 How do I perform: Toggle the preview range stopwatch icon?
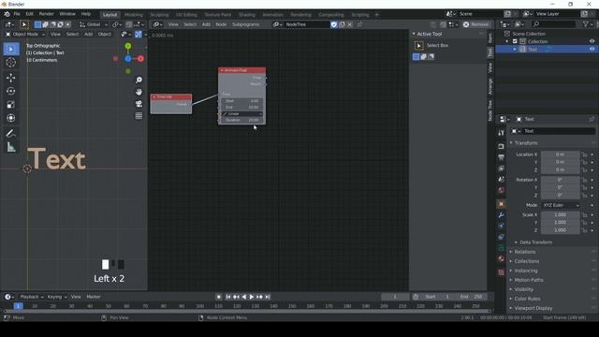[416, 297]
